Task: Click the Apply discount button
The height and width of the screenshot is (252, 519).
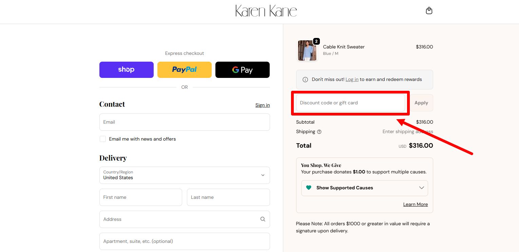Action: [x=421, y=103]
